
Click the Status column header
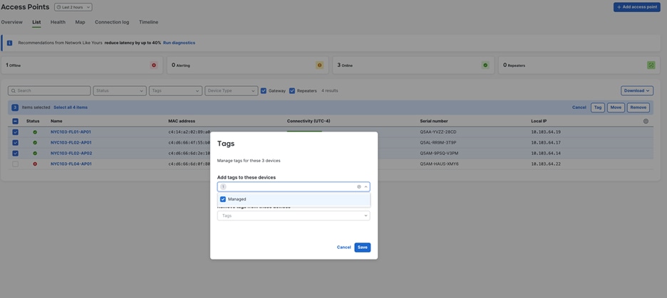(33, 121)
